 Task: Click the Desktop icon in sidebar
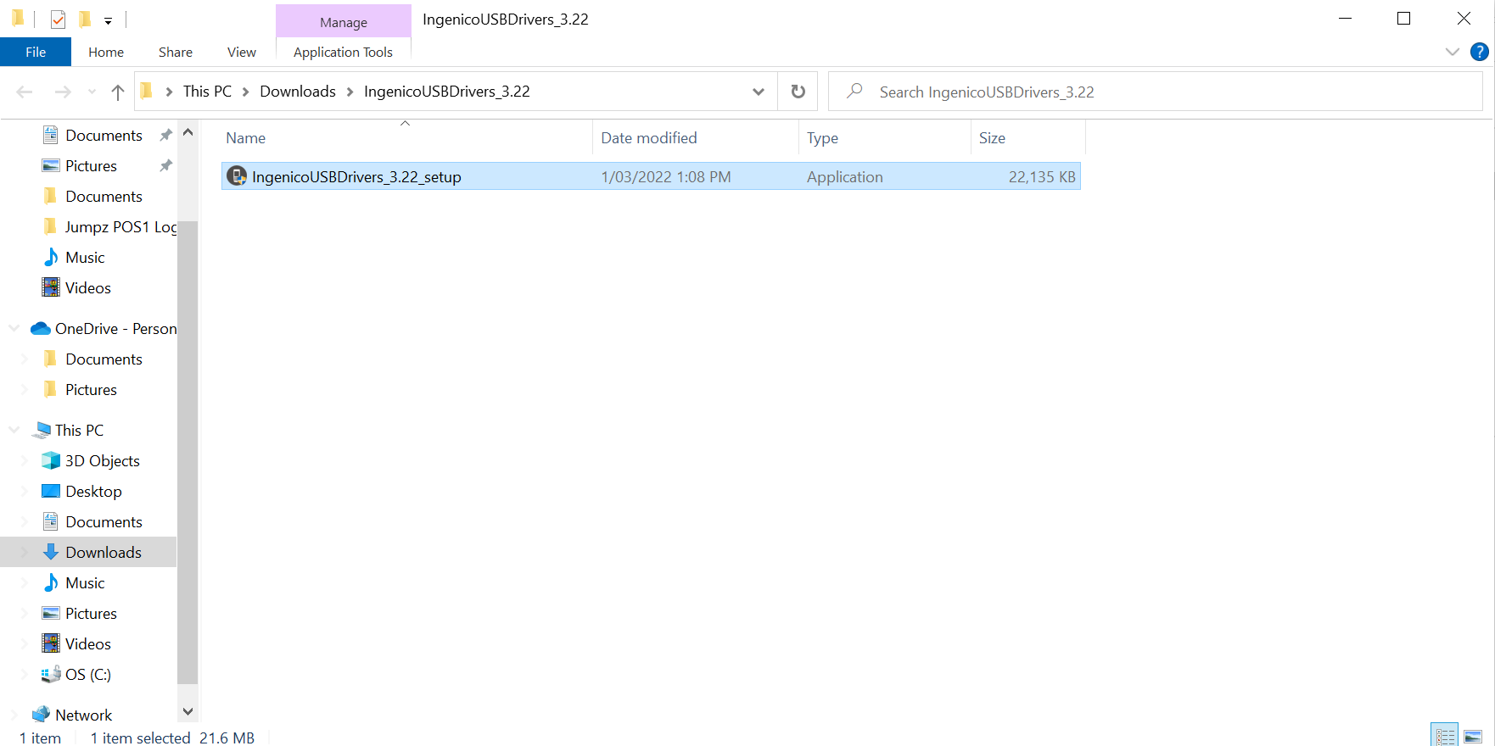point(51,491)
